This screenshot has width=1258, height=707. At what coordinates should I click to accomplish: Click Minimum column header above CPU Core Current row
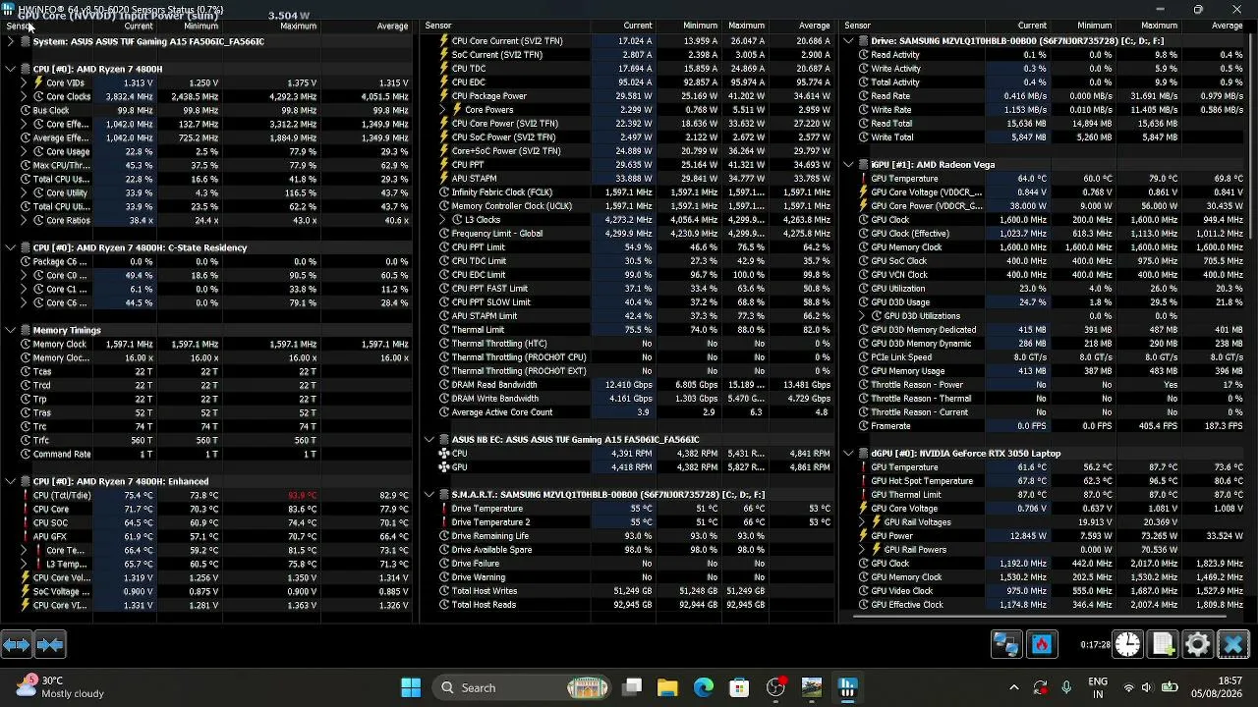(701, 26)
